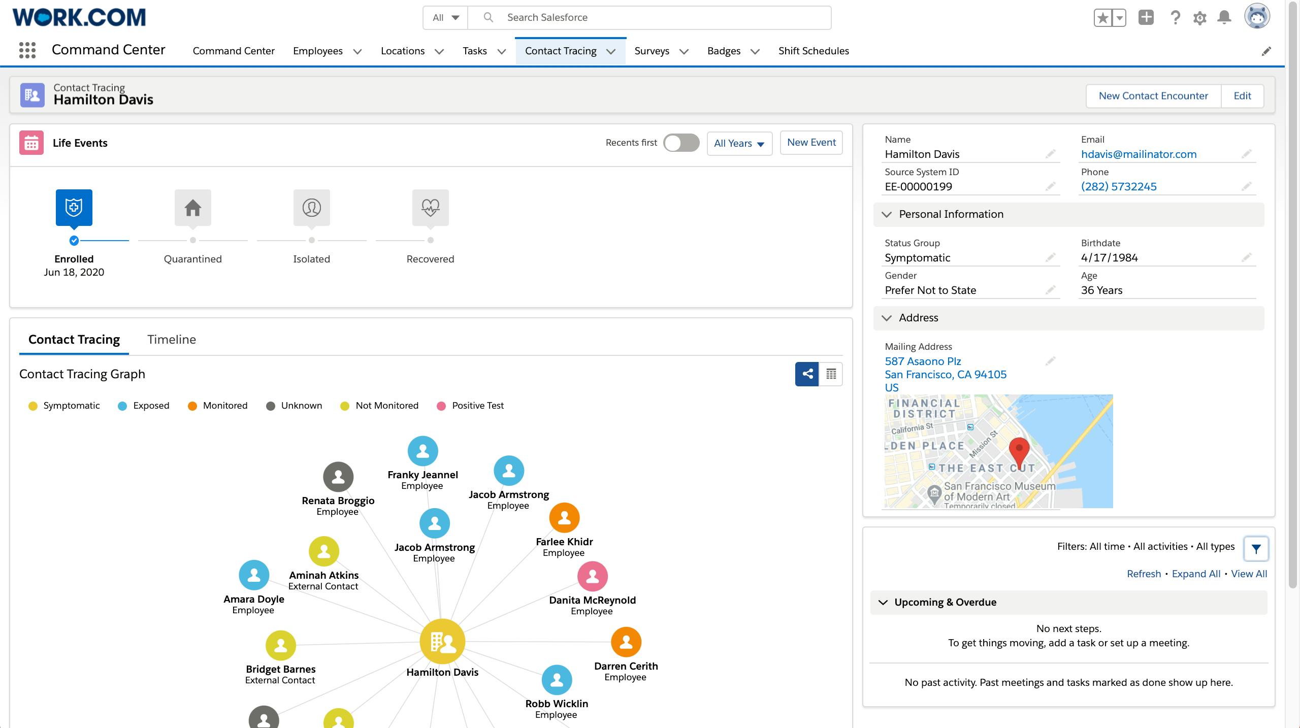
Task: Expand the Upcoming and Overdue section
Action: pyautogui.click(x=883, y=601)
